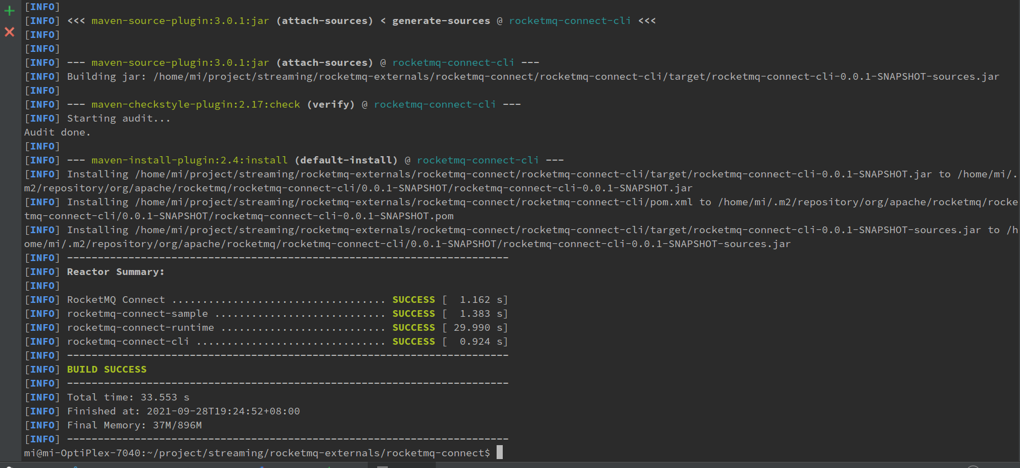1020x468 pixels.
Task: Click the prompt 'mi@mi-OptiPlex-7040' text
Action: (x=82, y=453)
